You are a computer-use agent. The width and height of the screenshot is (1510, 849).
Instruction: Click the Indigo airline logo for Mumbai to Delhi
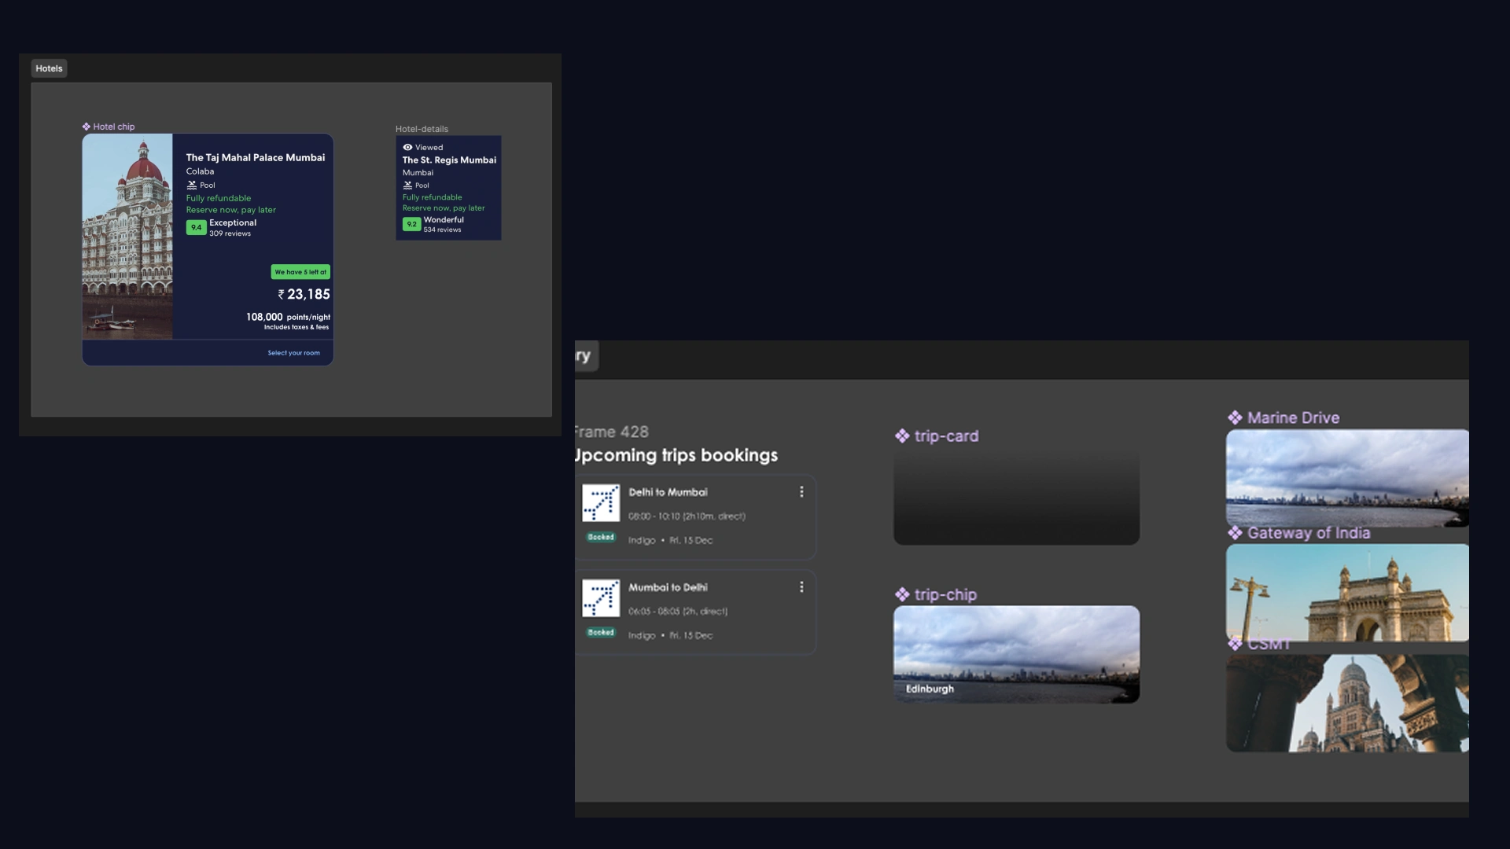coord(601,598)
